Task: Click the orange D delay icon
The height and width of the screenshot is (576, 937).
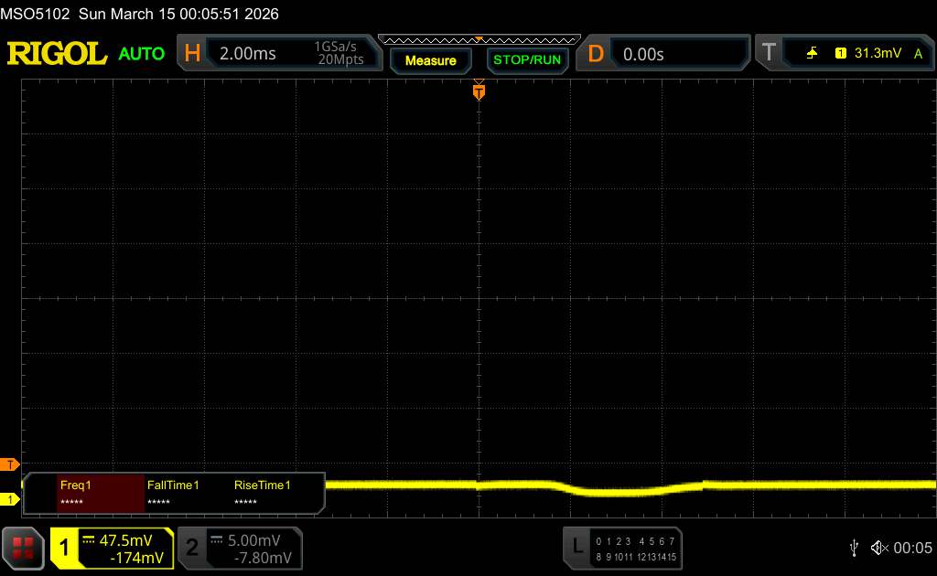Action: point(596,54)
